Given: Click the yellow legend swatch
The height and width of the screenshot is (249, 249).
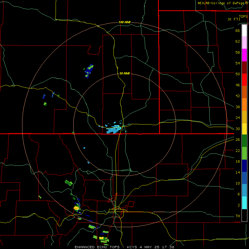Looking at the screenshot, I should click(x=244, y=129).
